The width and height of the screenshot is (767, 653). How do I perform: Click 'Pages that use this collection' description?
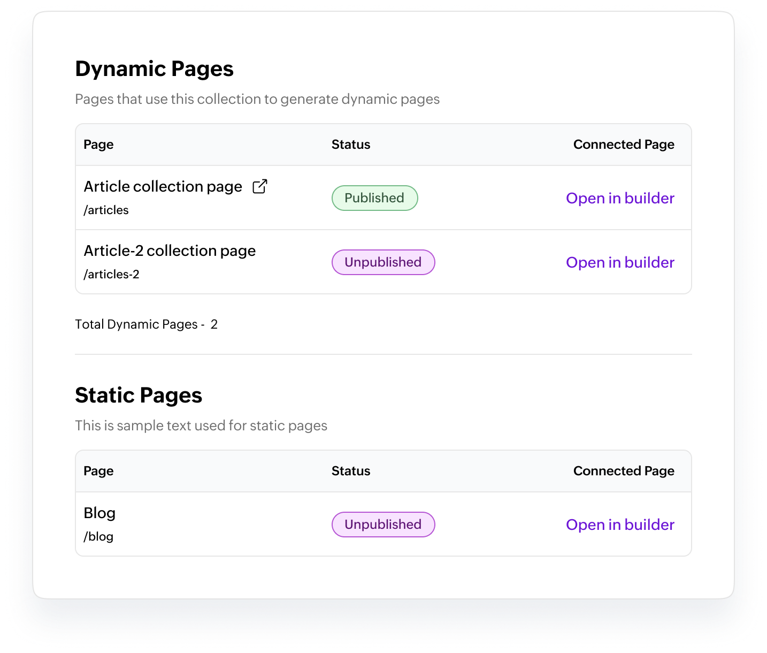(x=257, y=100)
